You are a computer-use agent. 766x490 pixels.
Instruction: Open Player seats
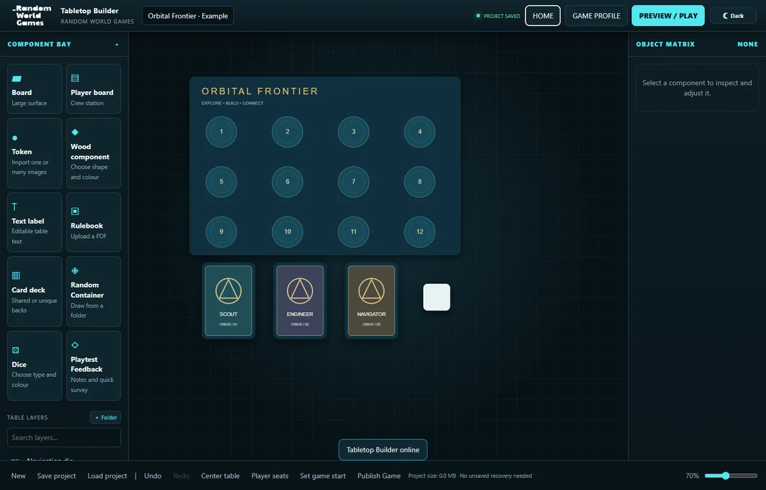tap(270, 476)
